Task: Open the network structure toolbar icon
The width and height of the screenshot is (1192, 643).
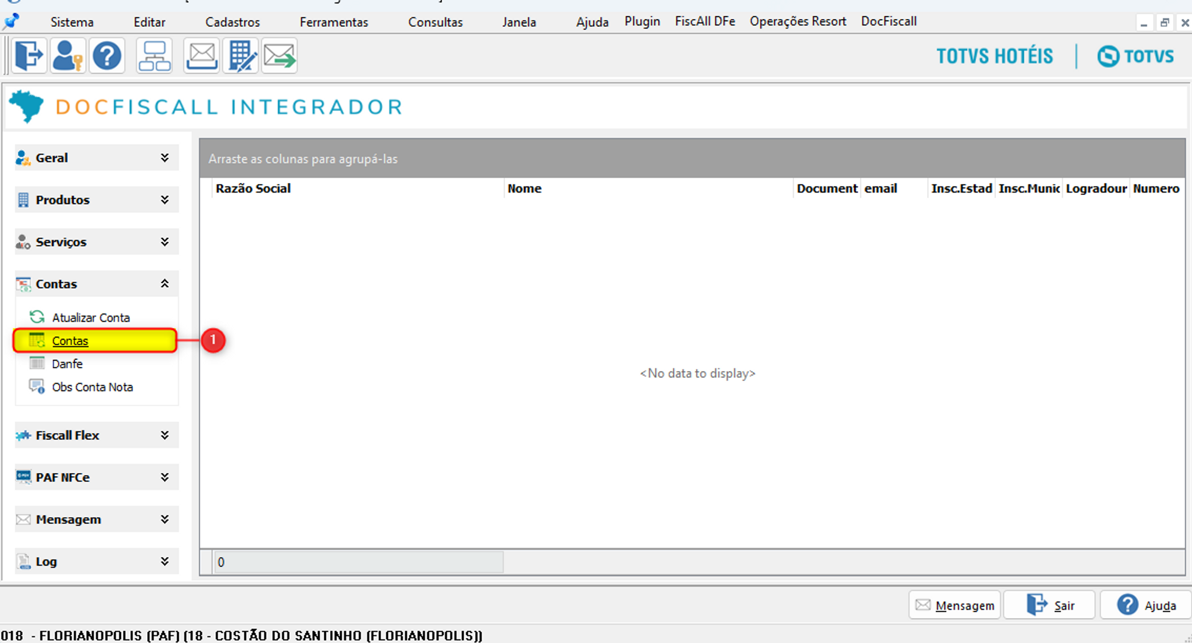Action: 154,56
